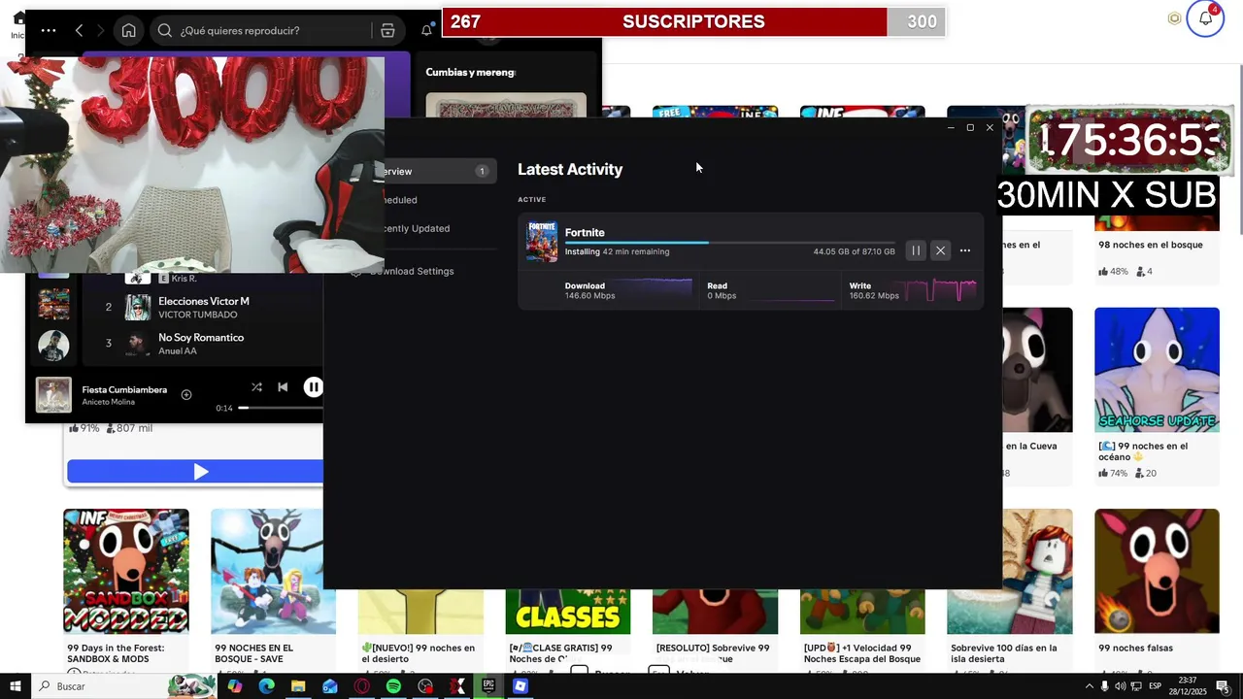The width and height of the screenshot is (1243, 699).
Task: Toggle shuffle in Spotify player
Action: point(256,386)
